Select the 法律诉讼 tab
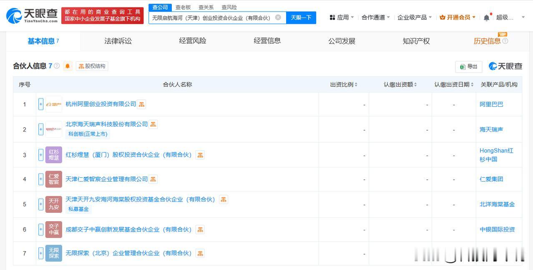 [118, 41]
